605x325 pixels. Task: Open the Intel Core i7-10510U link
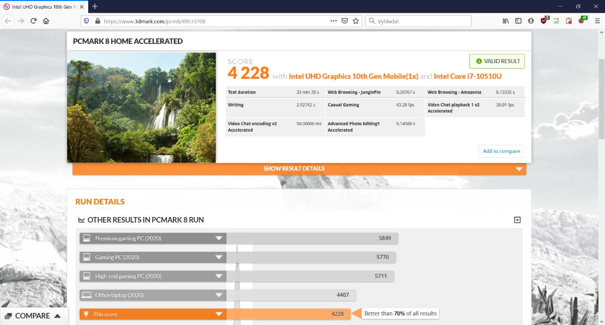tap(467, 76)
